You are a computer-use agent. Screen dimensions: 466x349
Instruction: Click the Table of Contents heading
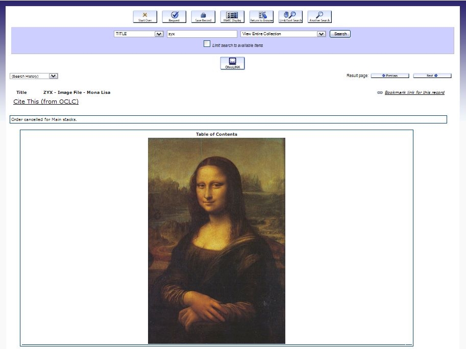tap(216, 134)
